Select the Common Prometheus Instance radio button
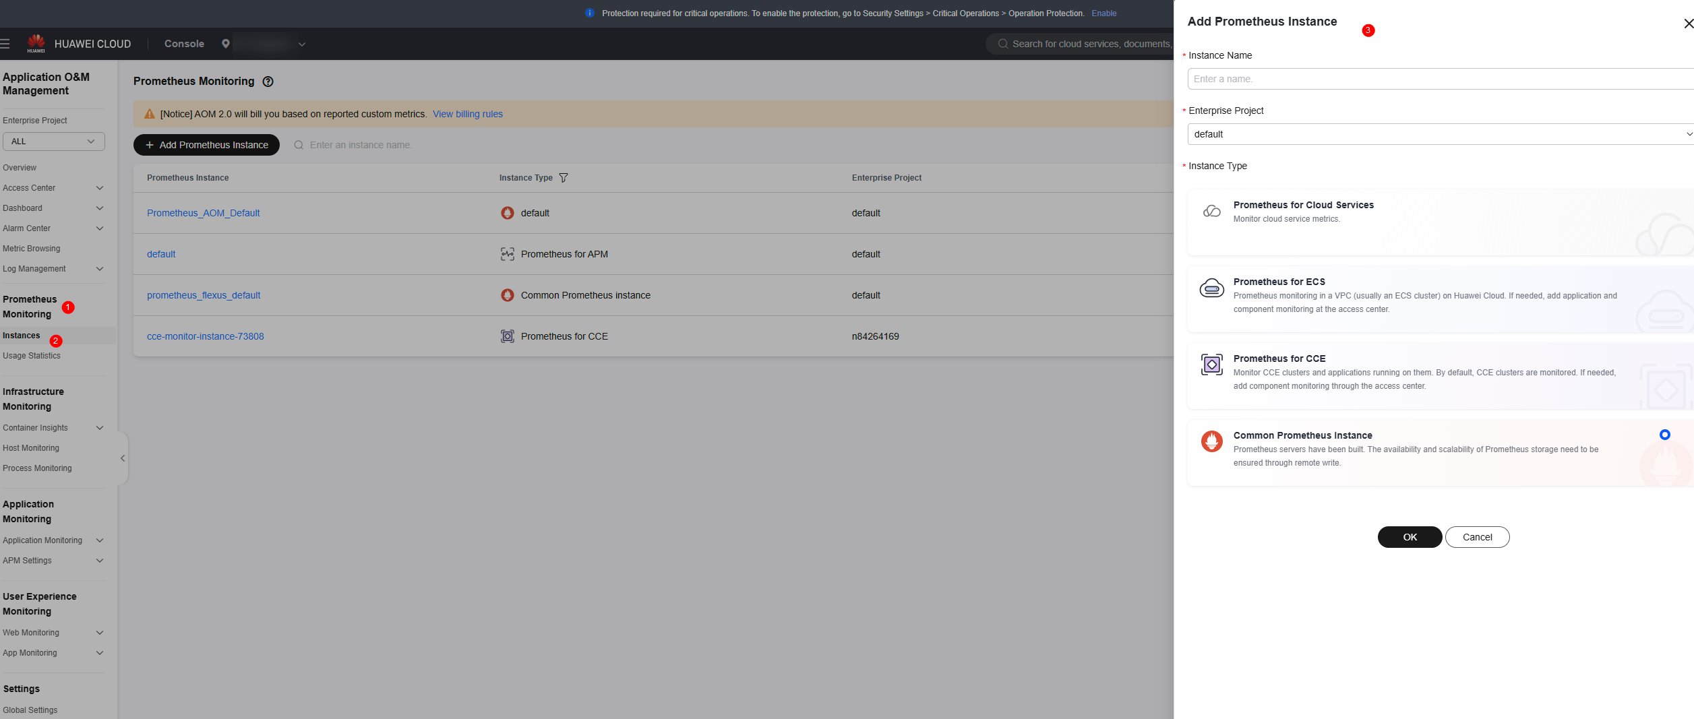Viewport: 1694px width, 719px height. point(1665,435)
